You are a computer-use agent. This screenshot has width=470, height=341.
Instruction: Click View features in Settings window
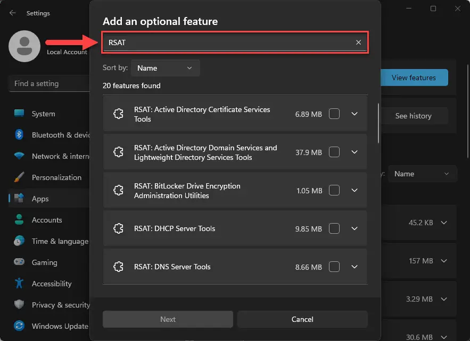pyautogui.click(x=414, y=78)
